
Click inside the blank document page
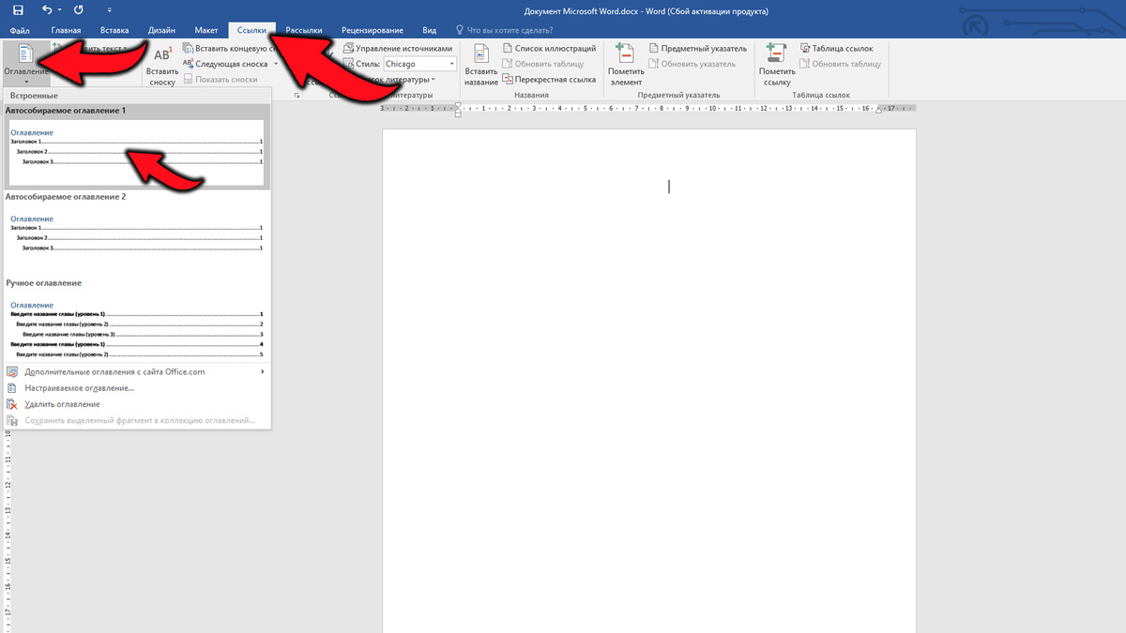[648, 381]
